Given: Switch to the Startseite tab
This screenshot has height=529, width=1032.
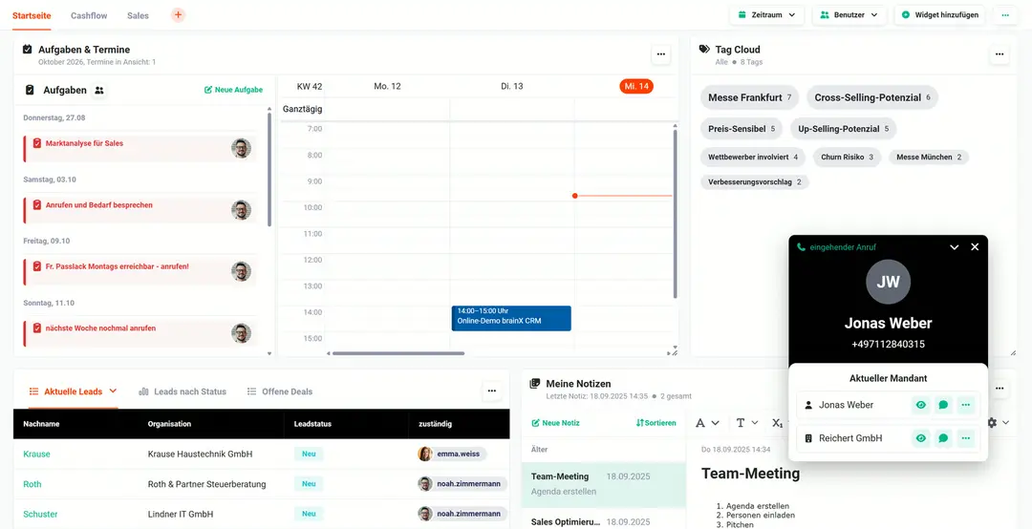Looking at the screenshot, I should click(32, 15).
